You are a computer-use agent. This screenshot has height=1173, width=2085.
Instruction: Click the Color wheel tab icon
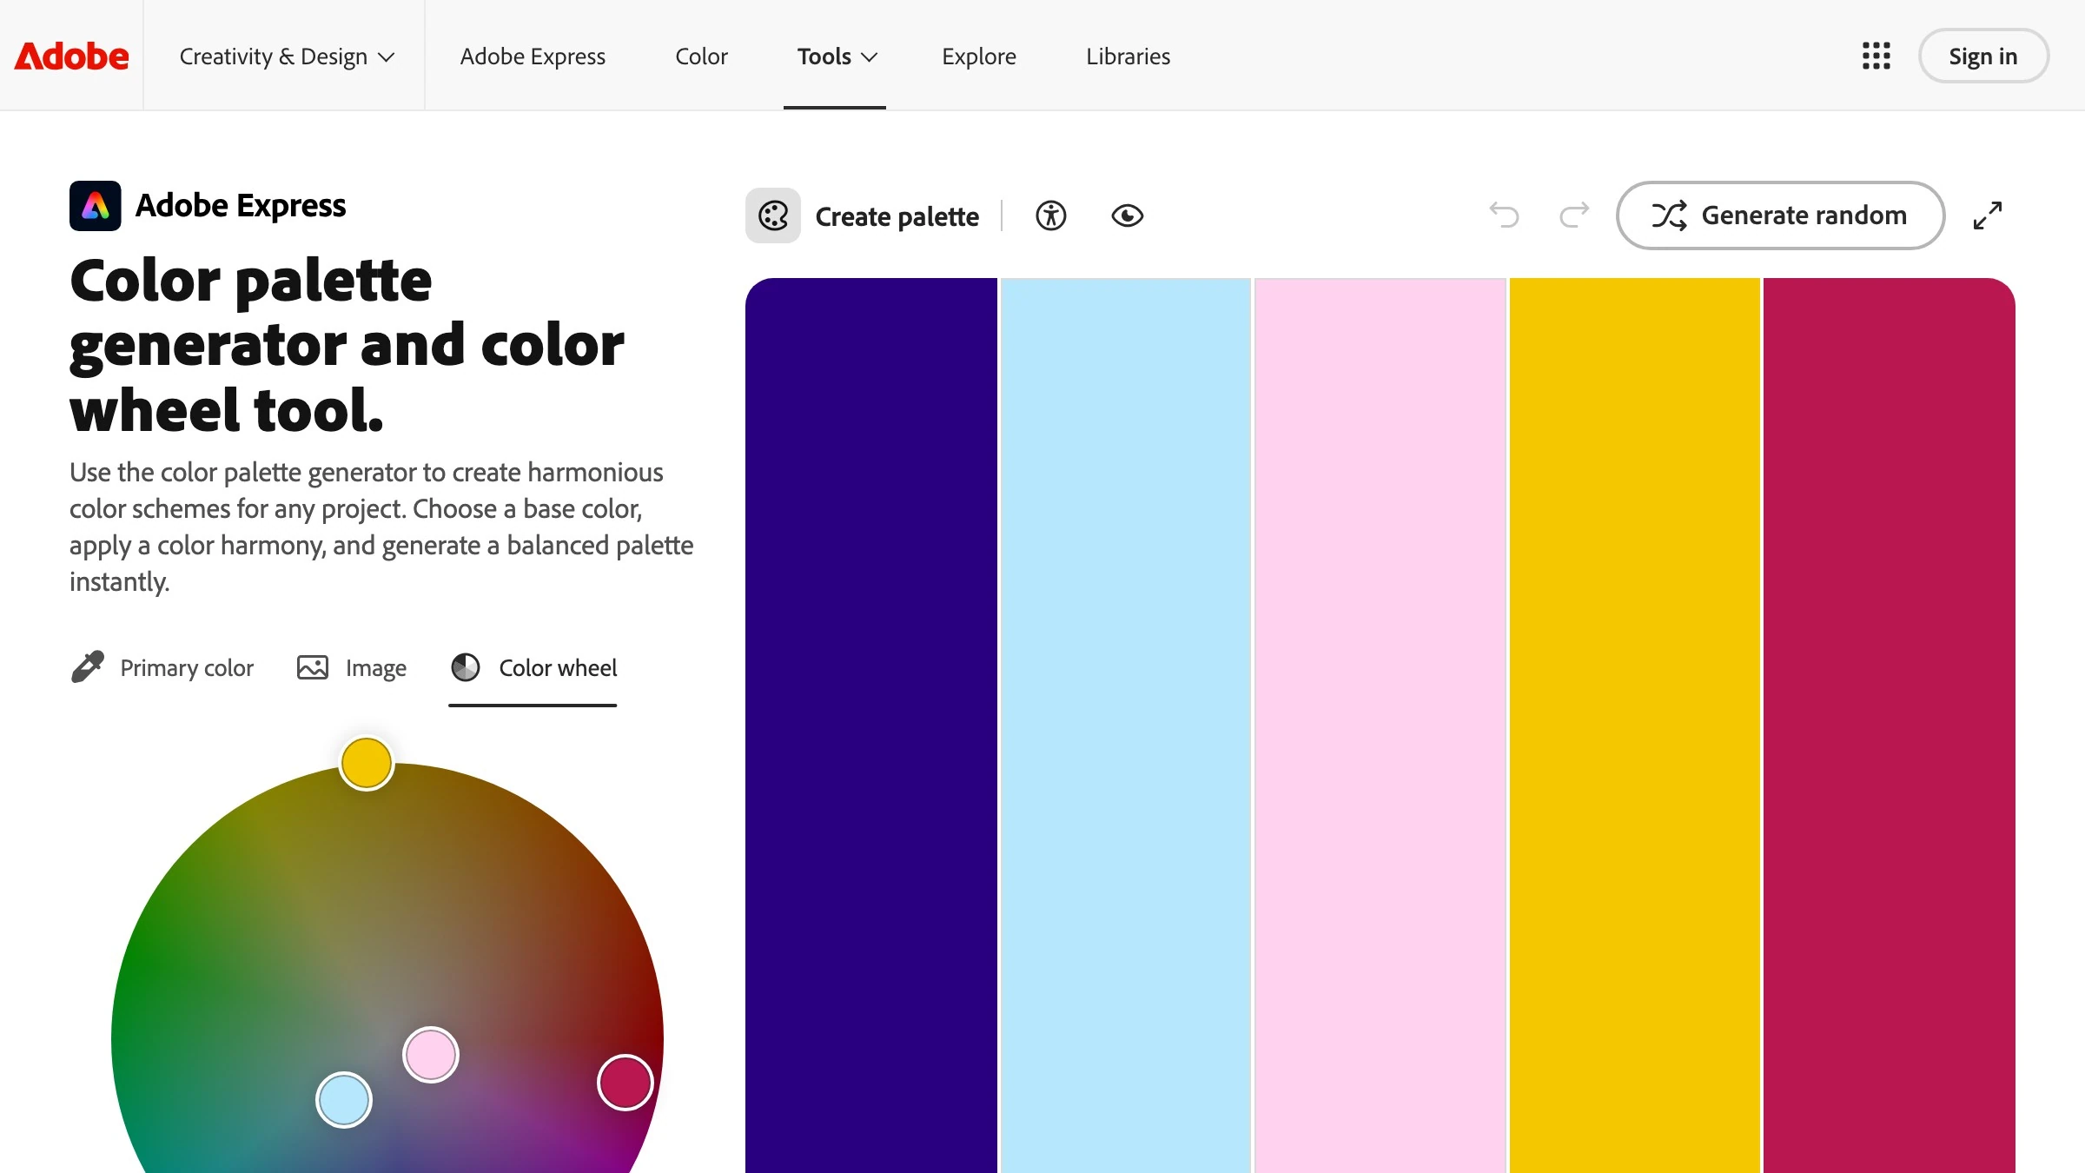pos(466,667)
